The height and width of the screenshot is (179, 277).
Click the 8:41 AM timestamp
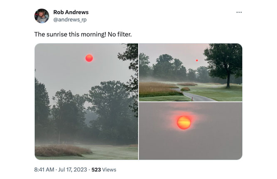point(44,169)
